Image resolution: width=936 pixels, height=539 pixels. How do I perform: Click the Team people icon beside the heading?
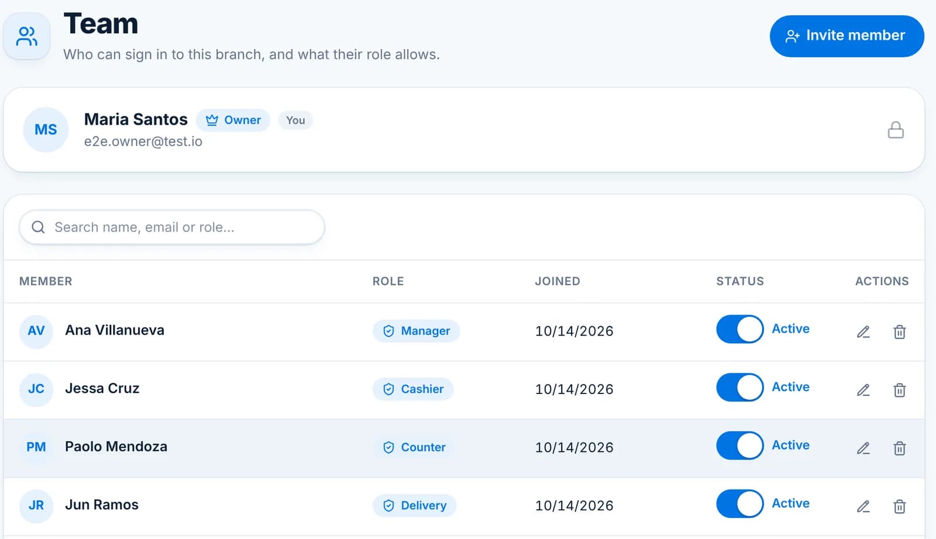pyautogui.click(x=27, y=36)
